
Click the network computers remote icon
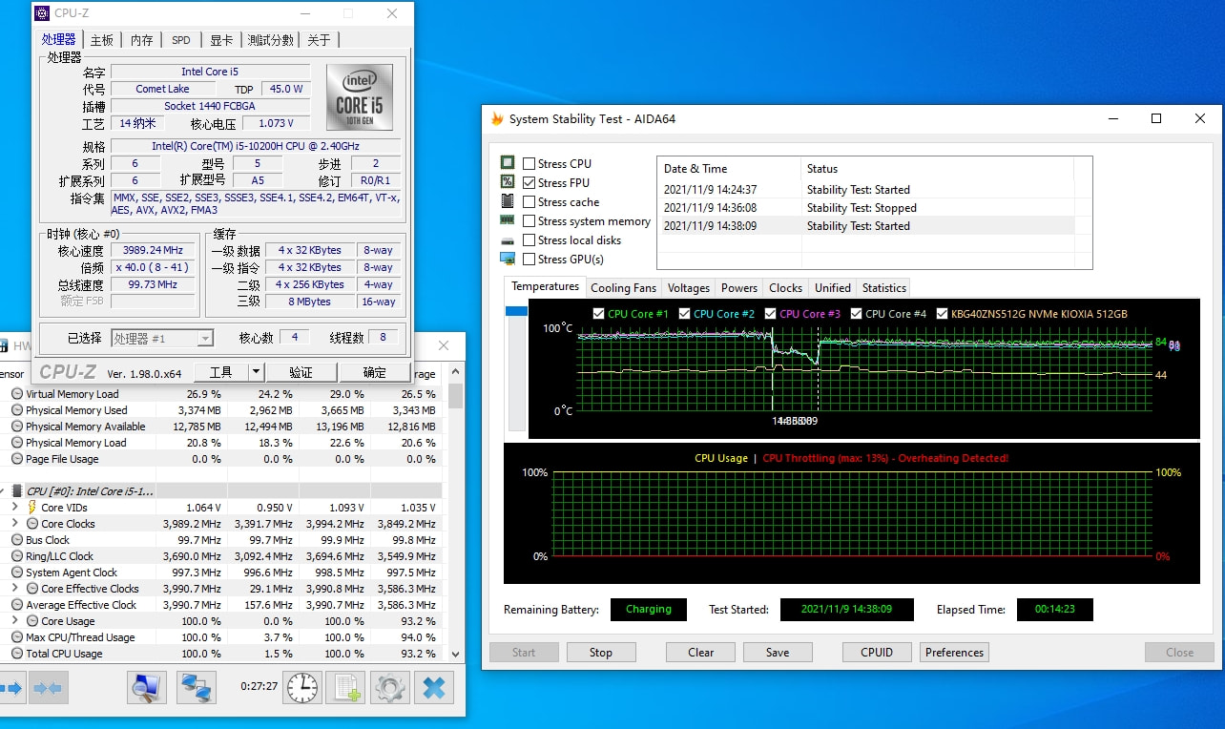pos(196,687)
